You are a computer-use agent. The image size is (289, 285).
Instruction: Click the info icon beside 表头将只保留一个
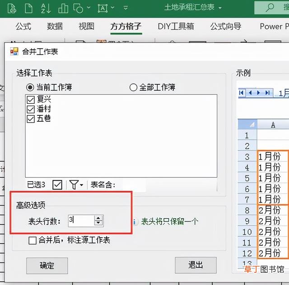click(135, 222)
